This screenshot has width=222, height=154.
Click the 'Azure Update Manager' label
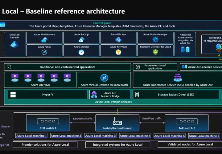pos(155,34)
